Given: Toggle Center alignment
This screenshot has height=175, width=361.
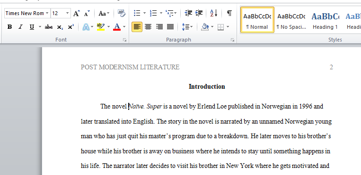Looking at the screenshot, I should pos(148,27).
